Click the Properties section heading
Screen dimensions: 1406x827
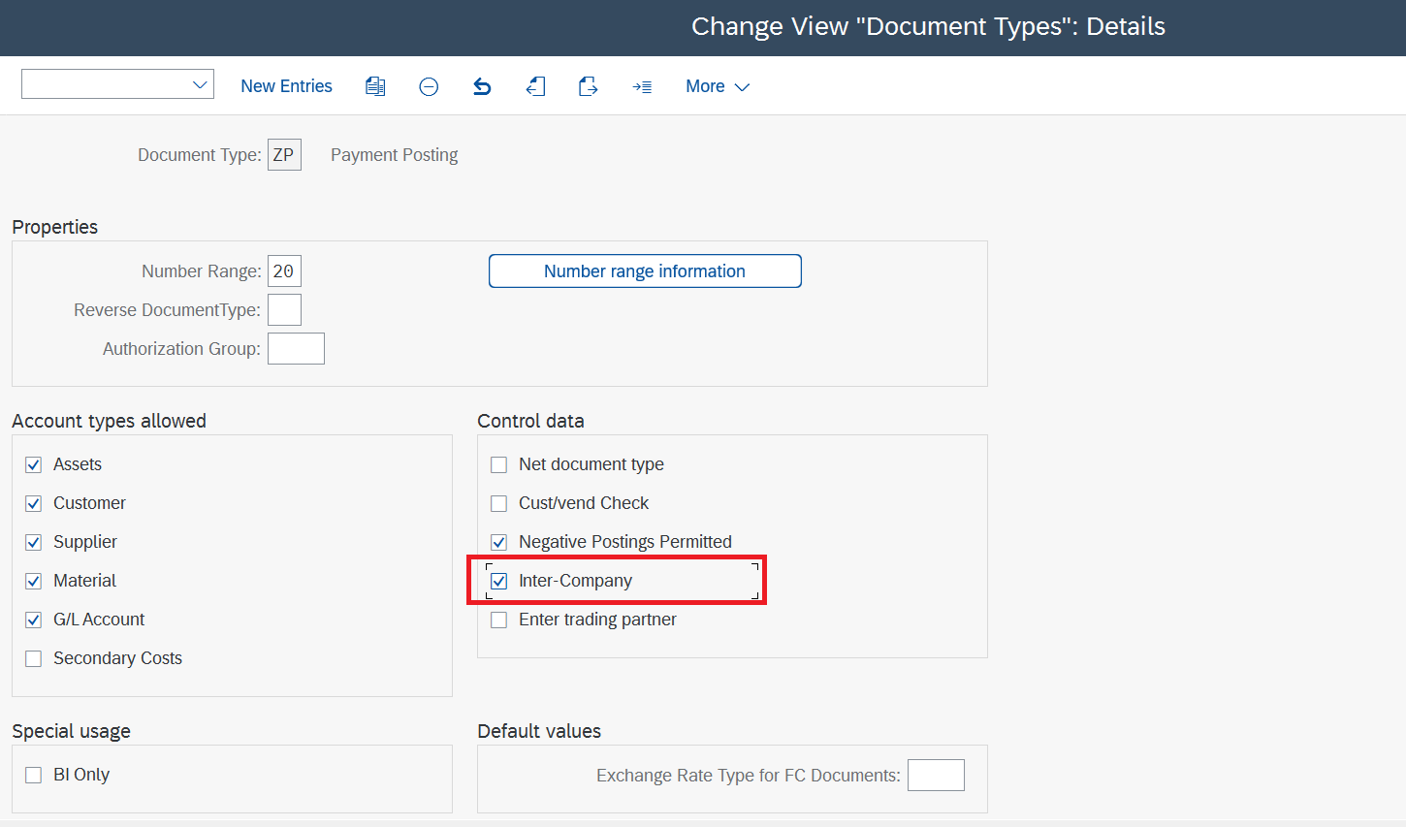point(55,227)
